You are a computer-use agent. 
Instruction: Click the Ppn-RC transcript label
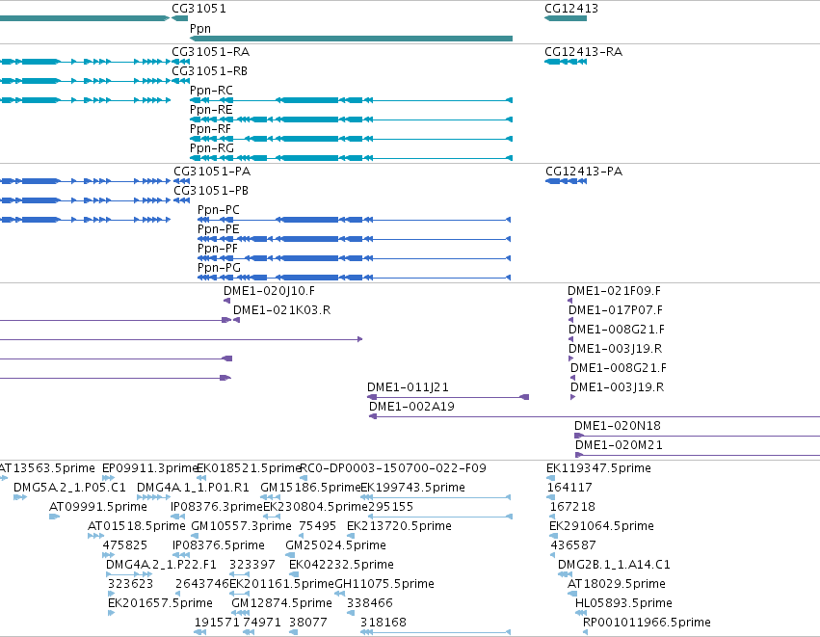tap(211, 91)
